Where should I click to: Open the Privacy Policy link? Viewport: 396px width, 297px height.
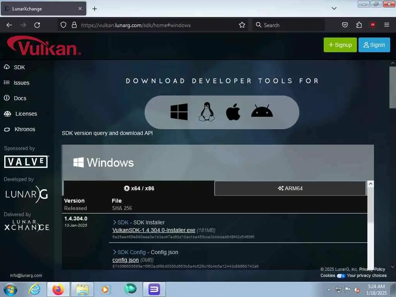point(372,269)
